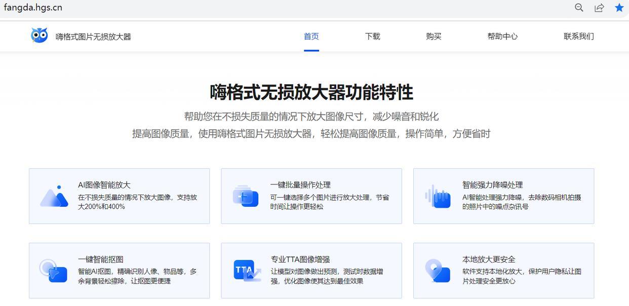Click the 一键智能抠图 cutout icon
Screen dimensions: 629x306
pyautogui.click(x=54, y=271)
